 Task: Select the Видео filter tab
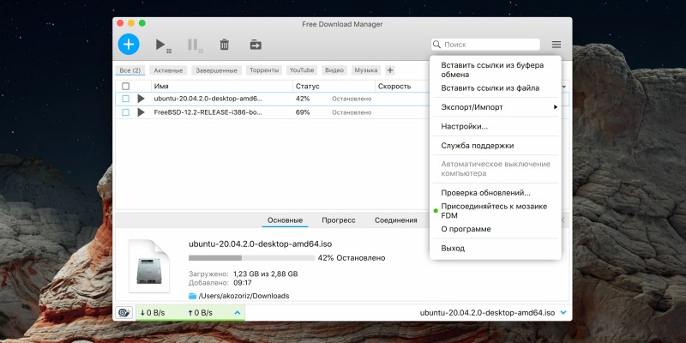(334, 70)
